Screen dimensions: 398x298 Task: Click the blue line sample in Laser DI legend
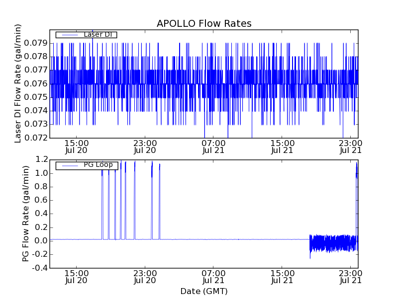pyautogui.click(x=70, y=35)
